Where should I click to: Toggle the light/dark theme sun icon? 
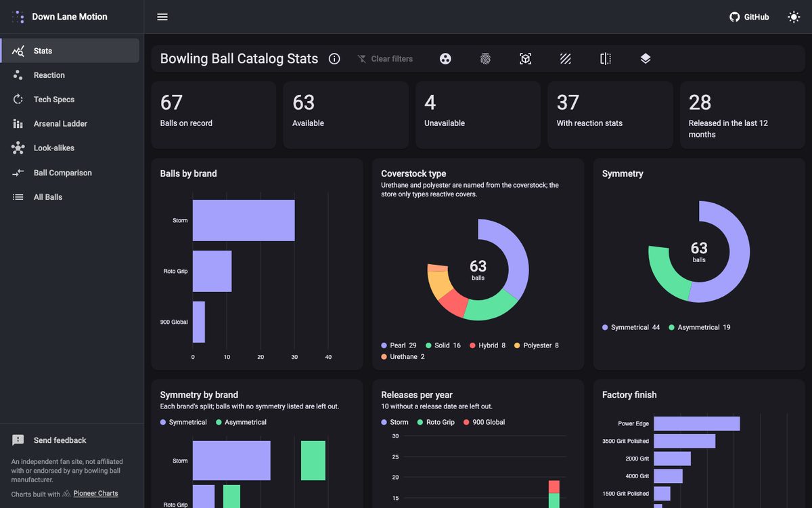(x=794, y=17)
